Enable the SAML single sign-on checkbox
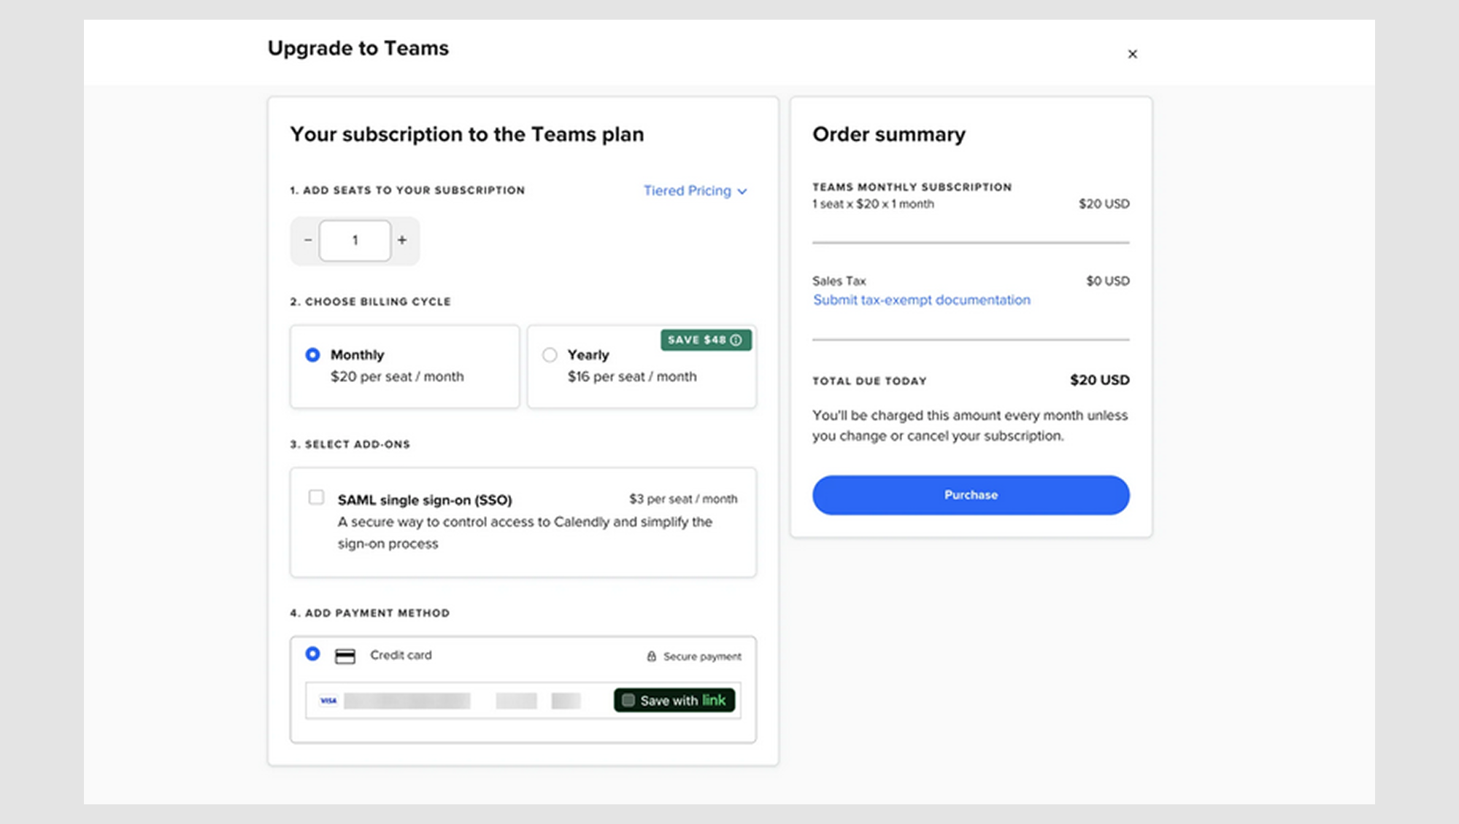The image size is (1459, 824). pyautogui.click(x=316, y=497)
